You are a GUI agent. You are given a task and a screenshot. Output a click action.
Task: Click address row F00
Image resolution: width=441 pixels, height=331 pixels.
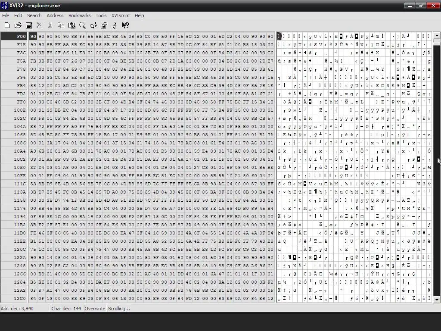click(14, 36)
